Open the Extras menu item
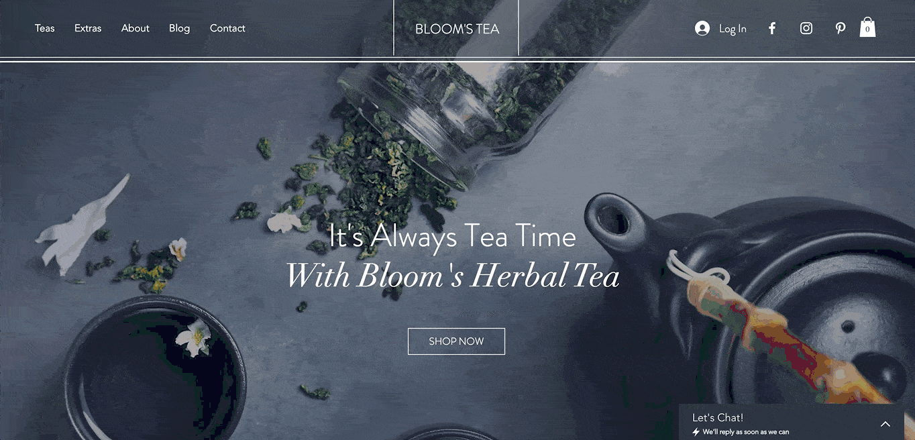 pos(88,28)
